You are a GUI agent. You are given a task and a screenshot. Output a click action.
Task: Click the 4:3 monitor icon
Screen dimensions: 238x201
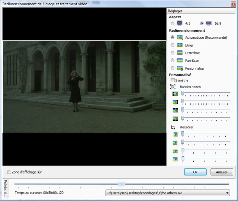[x=180, y=23]
